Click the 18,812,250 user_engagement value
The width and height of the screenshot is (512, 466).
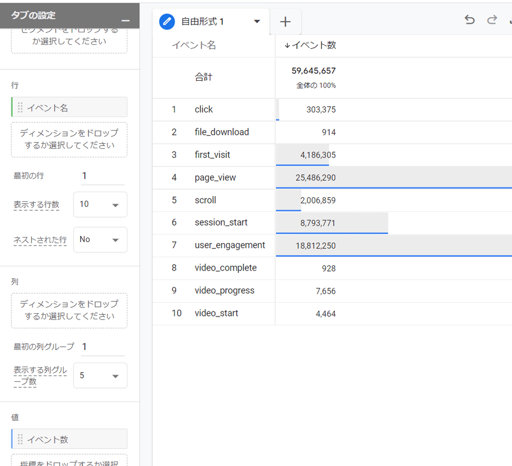315,246
